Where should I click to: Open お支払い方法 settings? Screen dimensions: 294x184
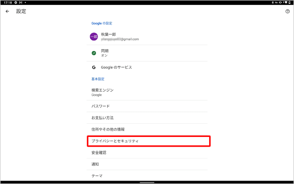click(147, 118)
